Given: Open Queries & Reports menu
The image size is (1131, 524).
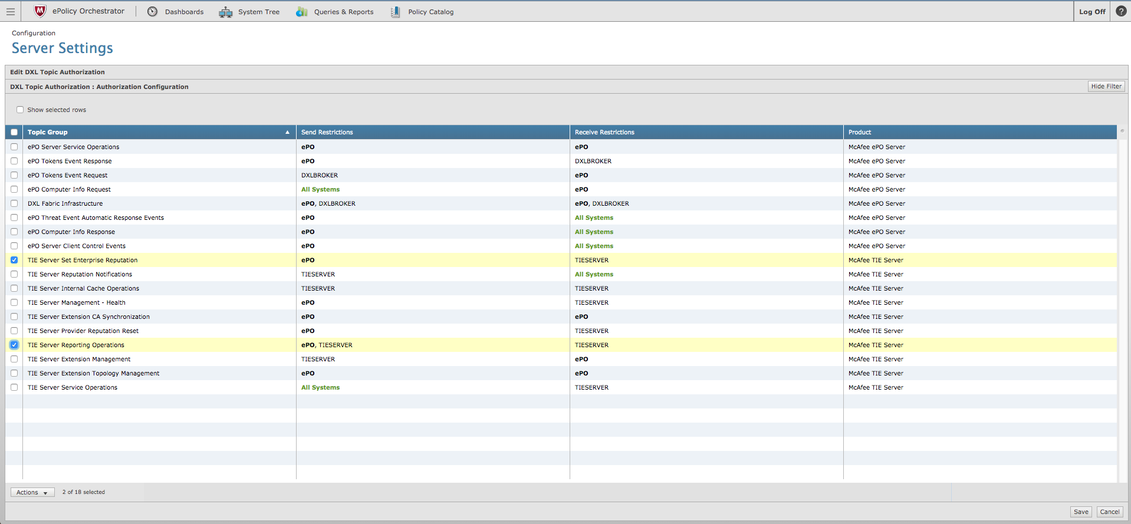Looking at the screenshot, I should pyautogui.click(x=344, y=12).
